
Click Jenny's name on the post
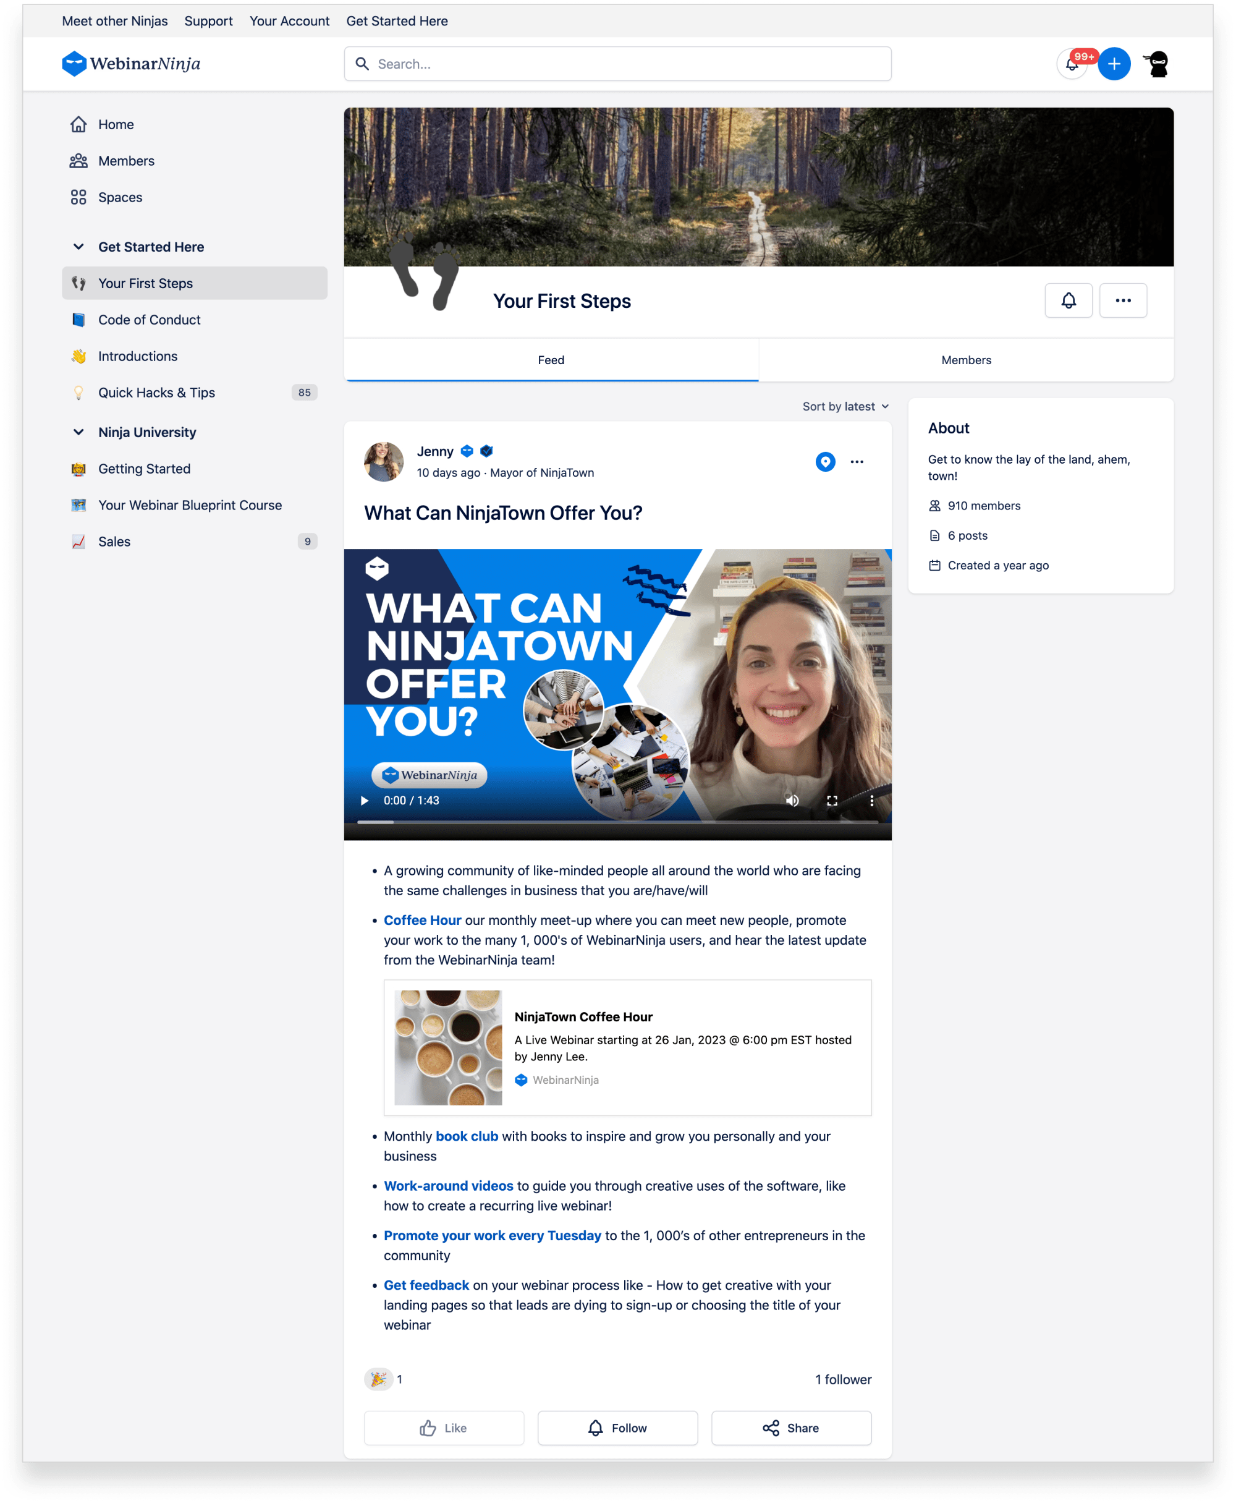435,451
